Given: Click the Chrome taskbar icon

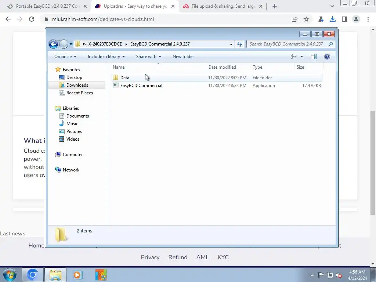Looking at the screenshot, I should click(x=33, y=275).
